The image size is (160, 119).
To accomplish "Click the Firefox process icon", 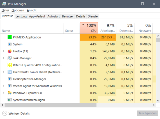I will 9,51.
